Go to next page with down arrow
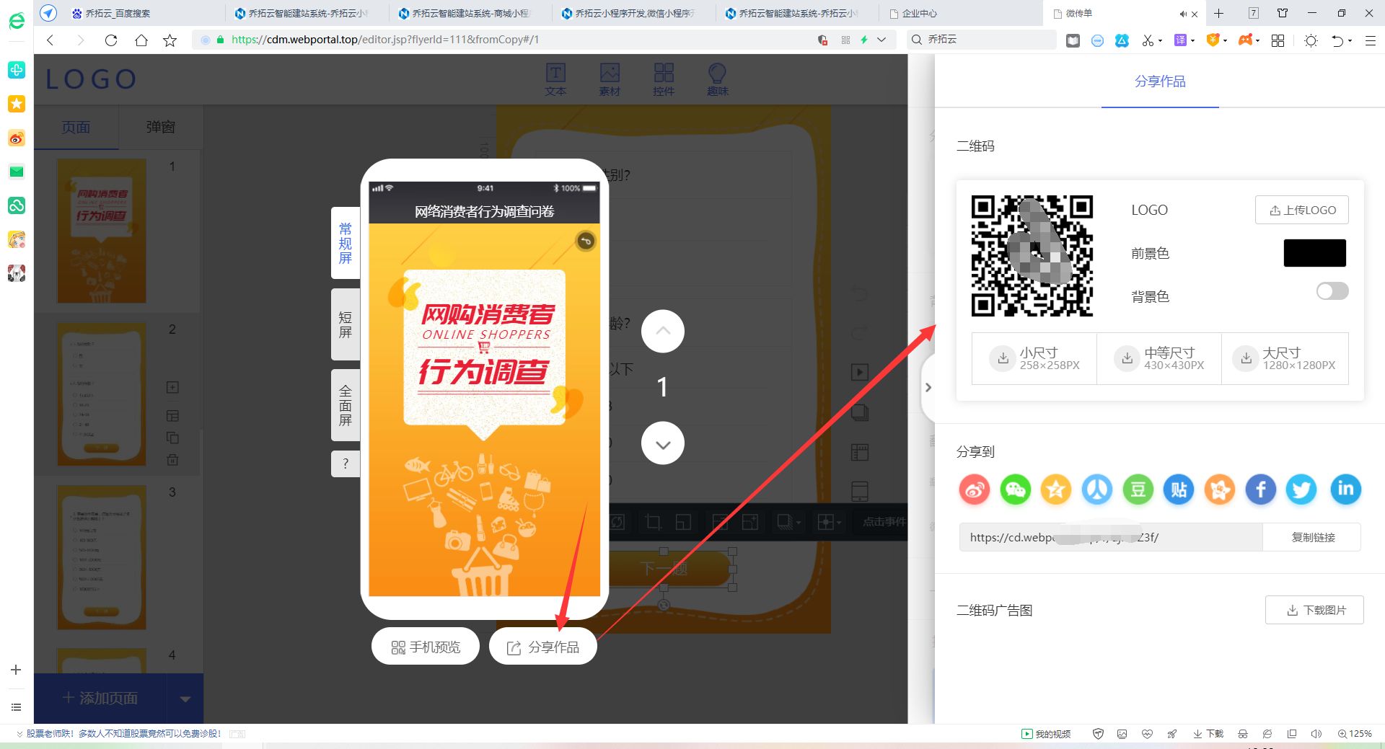The width and height of the screenshot is (1385, 749). click(663, 444)
